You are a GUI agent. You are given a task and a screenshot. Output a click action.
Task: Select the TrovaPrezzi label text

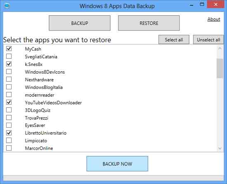[x=36, y=118]
